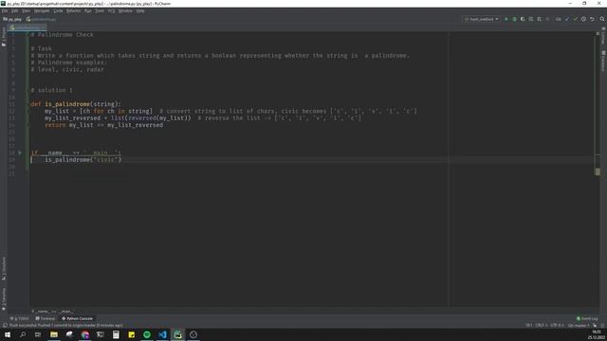Open the Event Log panel

(x=587, y=318)
